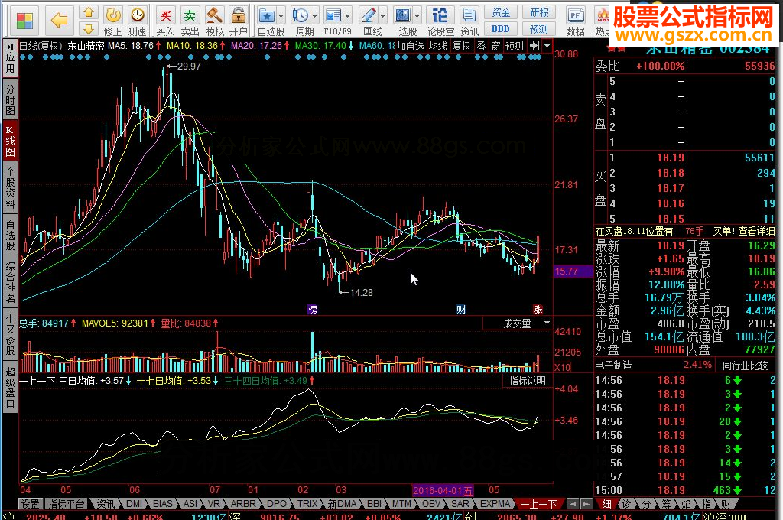Toggle the 窗 window chart option
The image size is (783, 520).
tap(495, 46)
